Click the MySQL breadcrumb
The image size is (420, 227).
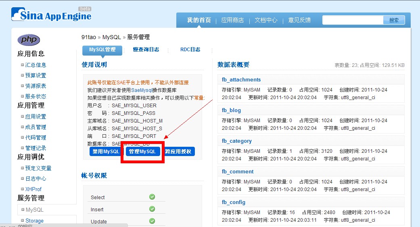click(112, 37)
